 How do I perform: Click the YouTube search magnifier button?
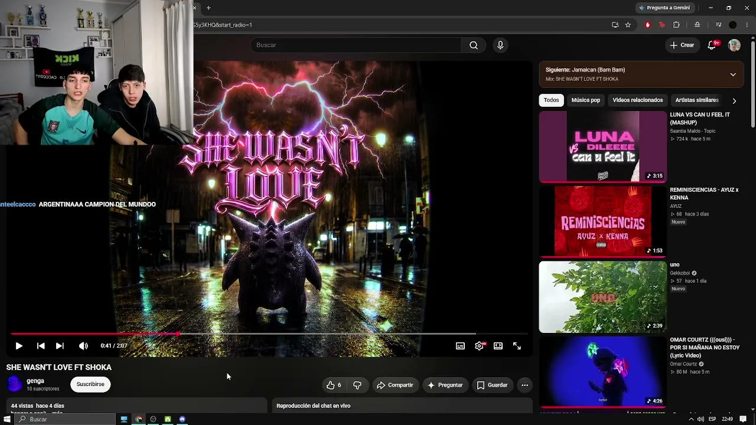pyautogui.click(x=474, y=45)
